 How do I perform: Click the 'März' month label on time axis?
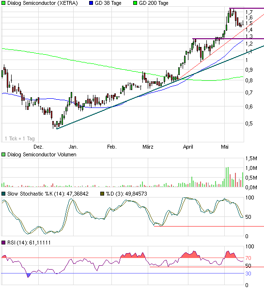click(x=148, y=147)
